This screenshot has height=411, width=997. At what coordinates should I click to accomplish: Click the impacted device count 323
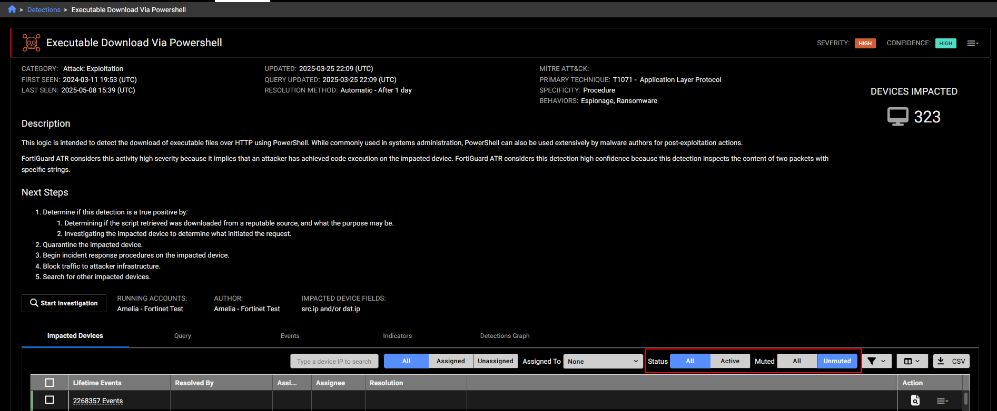pyautogui.click(x=927, y=117)
